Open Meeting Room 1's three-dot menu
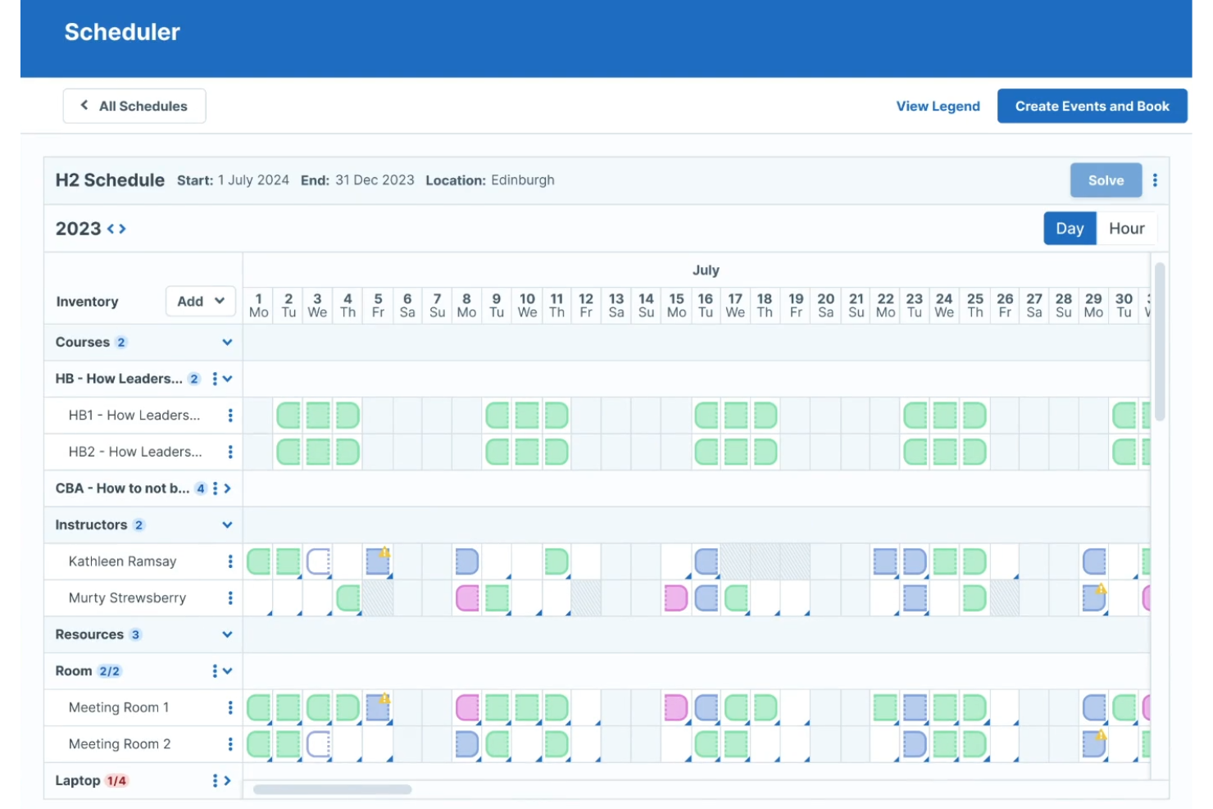Screen dimensions: 1213x809 (230, 707)
